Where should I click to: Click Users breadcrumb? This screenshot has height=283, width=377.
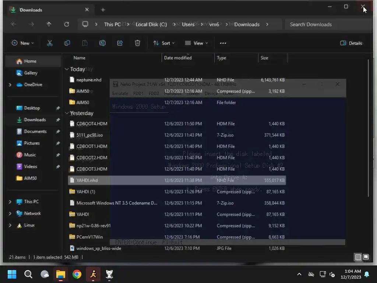tap(188, 24)
